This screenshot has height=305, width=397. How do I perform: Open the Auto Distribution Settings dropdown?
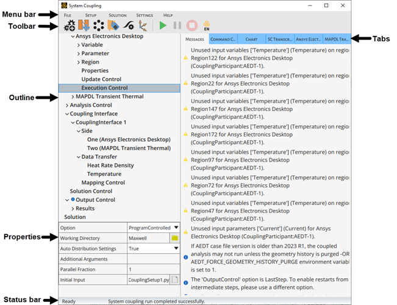pyautogui.click(x=176, y=248)
